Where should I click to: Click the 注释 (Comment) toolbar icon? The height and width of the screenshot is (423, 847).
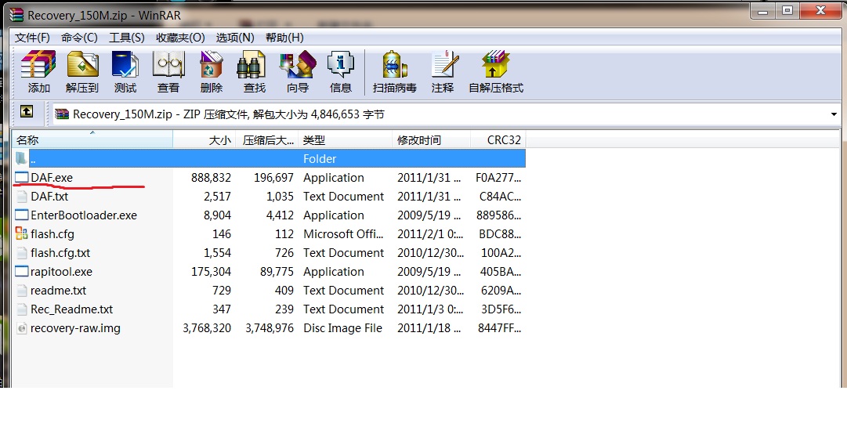[x=444, y=64]
